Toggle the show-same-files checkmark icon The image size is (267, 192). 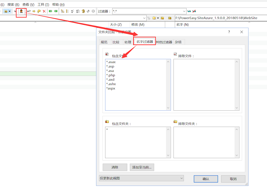tap(72, 11)
